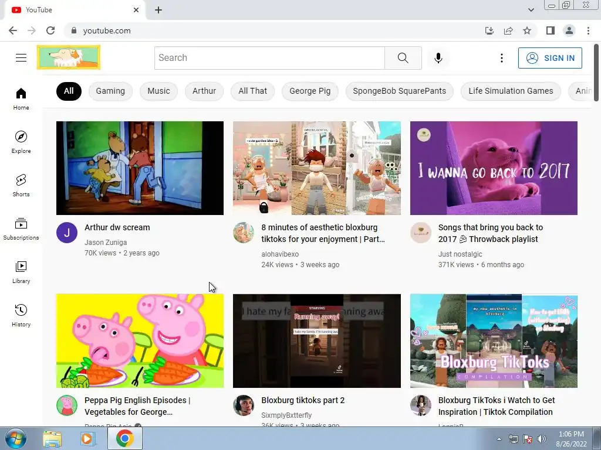View site security lock info
Viewport: 601px width, 450px height.
tap(74, 30)
